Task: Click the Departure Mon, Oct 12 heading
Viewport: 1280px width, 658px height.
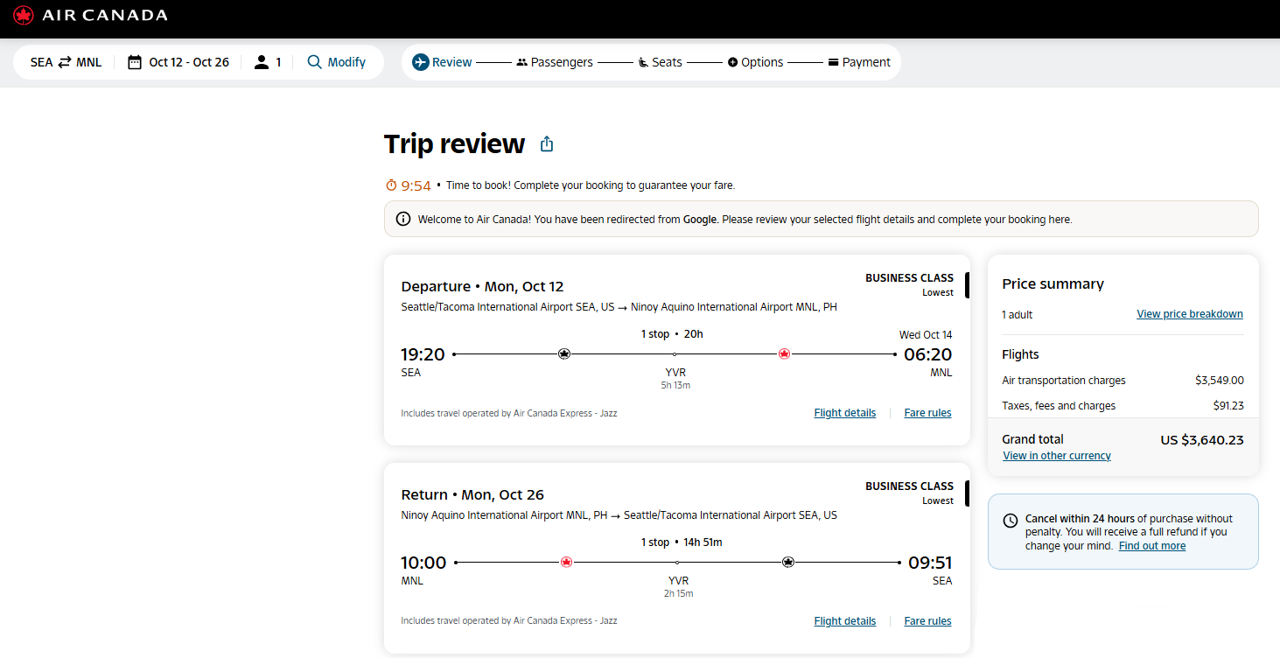Action: pyautogui.click(x=482, y=287)
